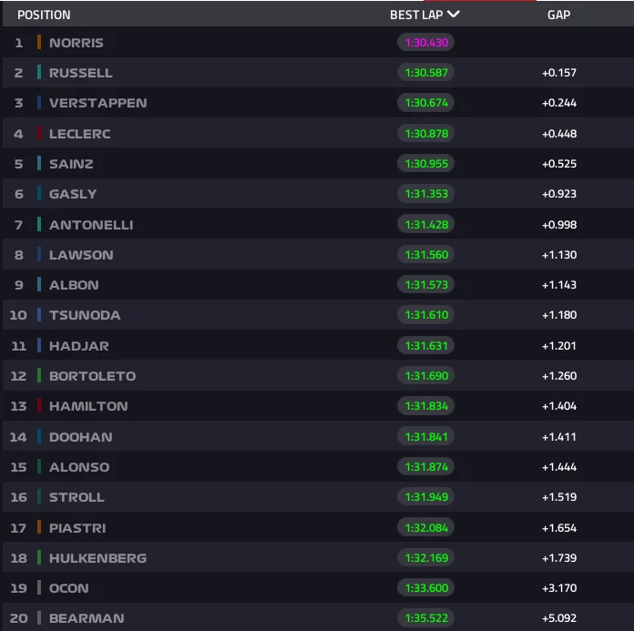Select the BEARMAN driver name
Viewport: 634px width, 631px height.
87,618
